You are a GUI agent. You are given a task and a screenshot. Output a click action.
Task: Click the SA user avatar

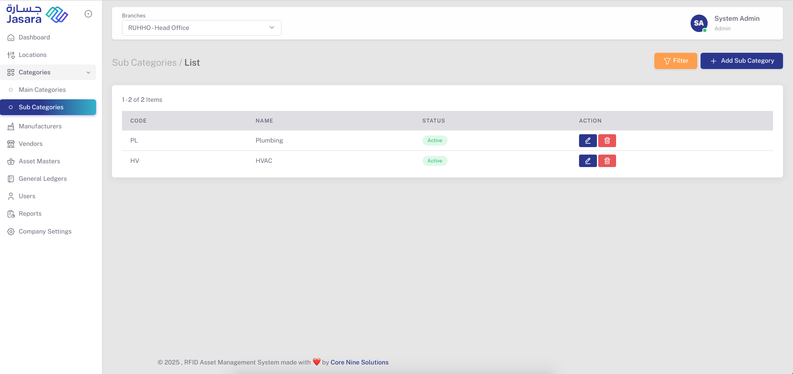click(x=699, y=23)
